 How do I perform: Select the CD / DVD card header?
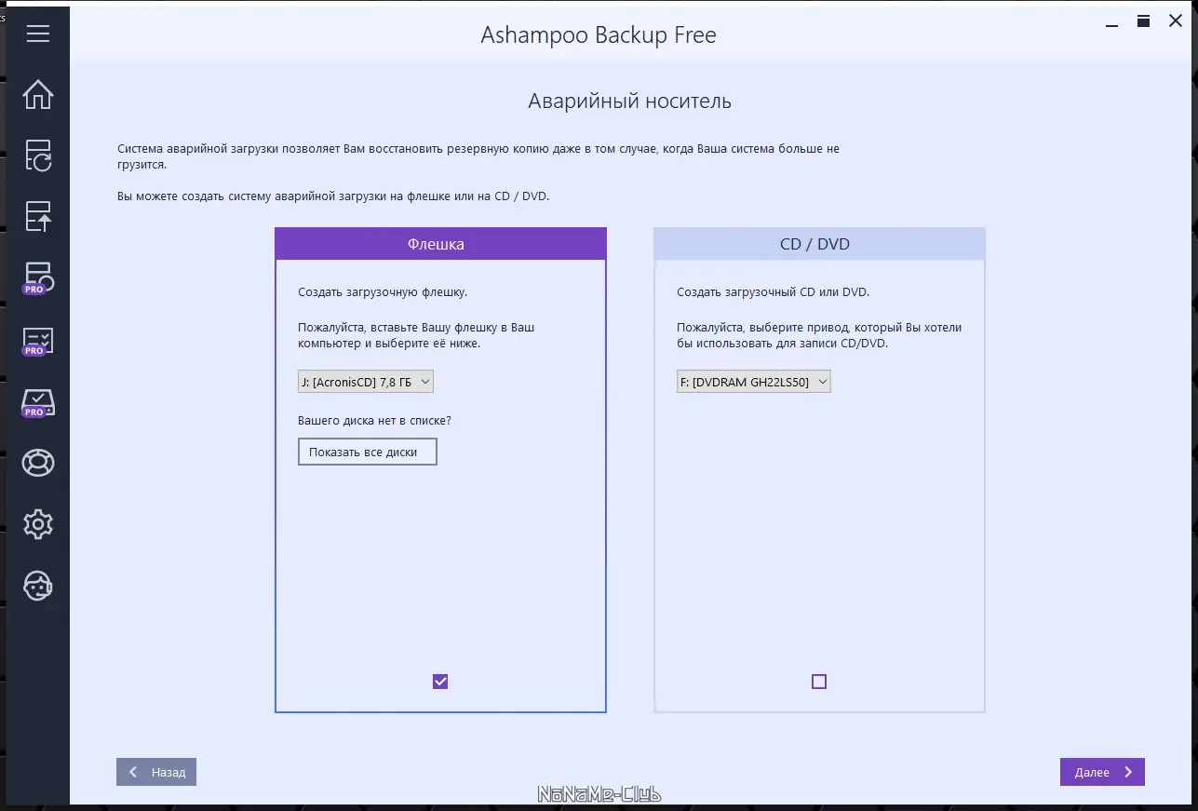(819, 244)
